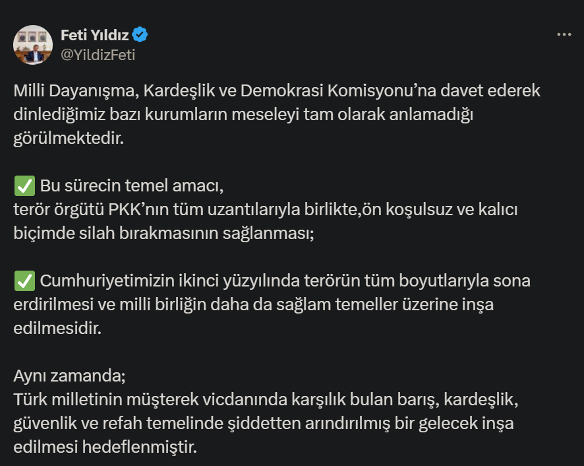The height and width of the screenshot is (466, 584).
Task: Click the text 'Aynı zamanda;'
Action: pos(70,376)
